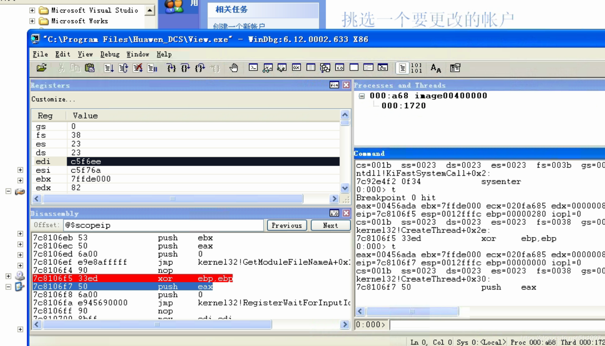Click the dock toggle icon on Registers panel
This screenshot has width=605, height=346.
[x=334, y=85]
